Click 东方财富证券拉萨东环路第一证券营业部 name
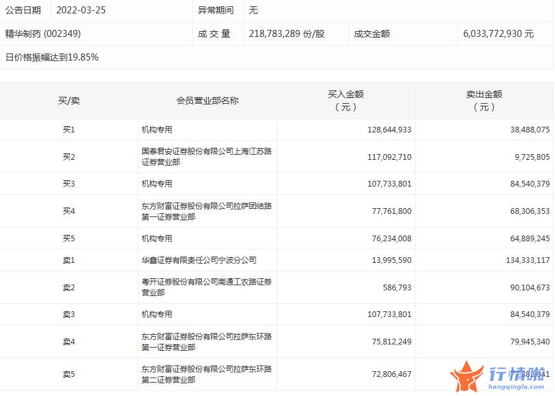 [x=206, y=342]
